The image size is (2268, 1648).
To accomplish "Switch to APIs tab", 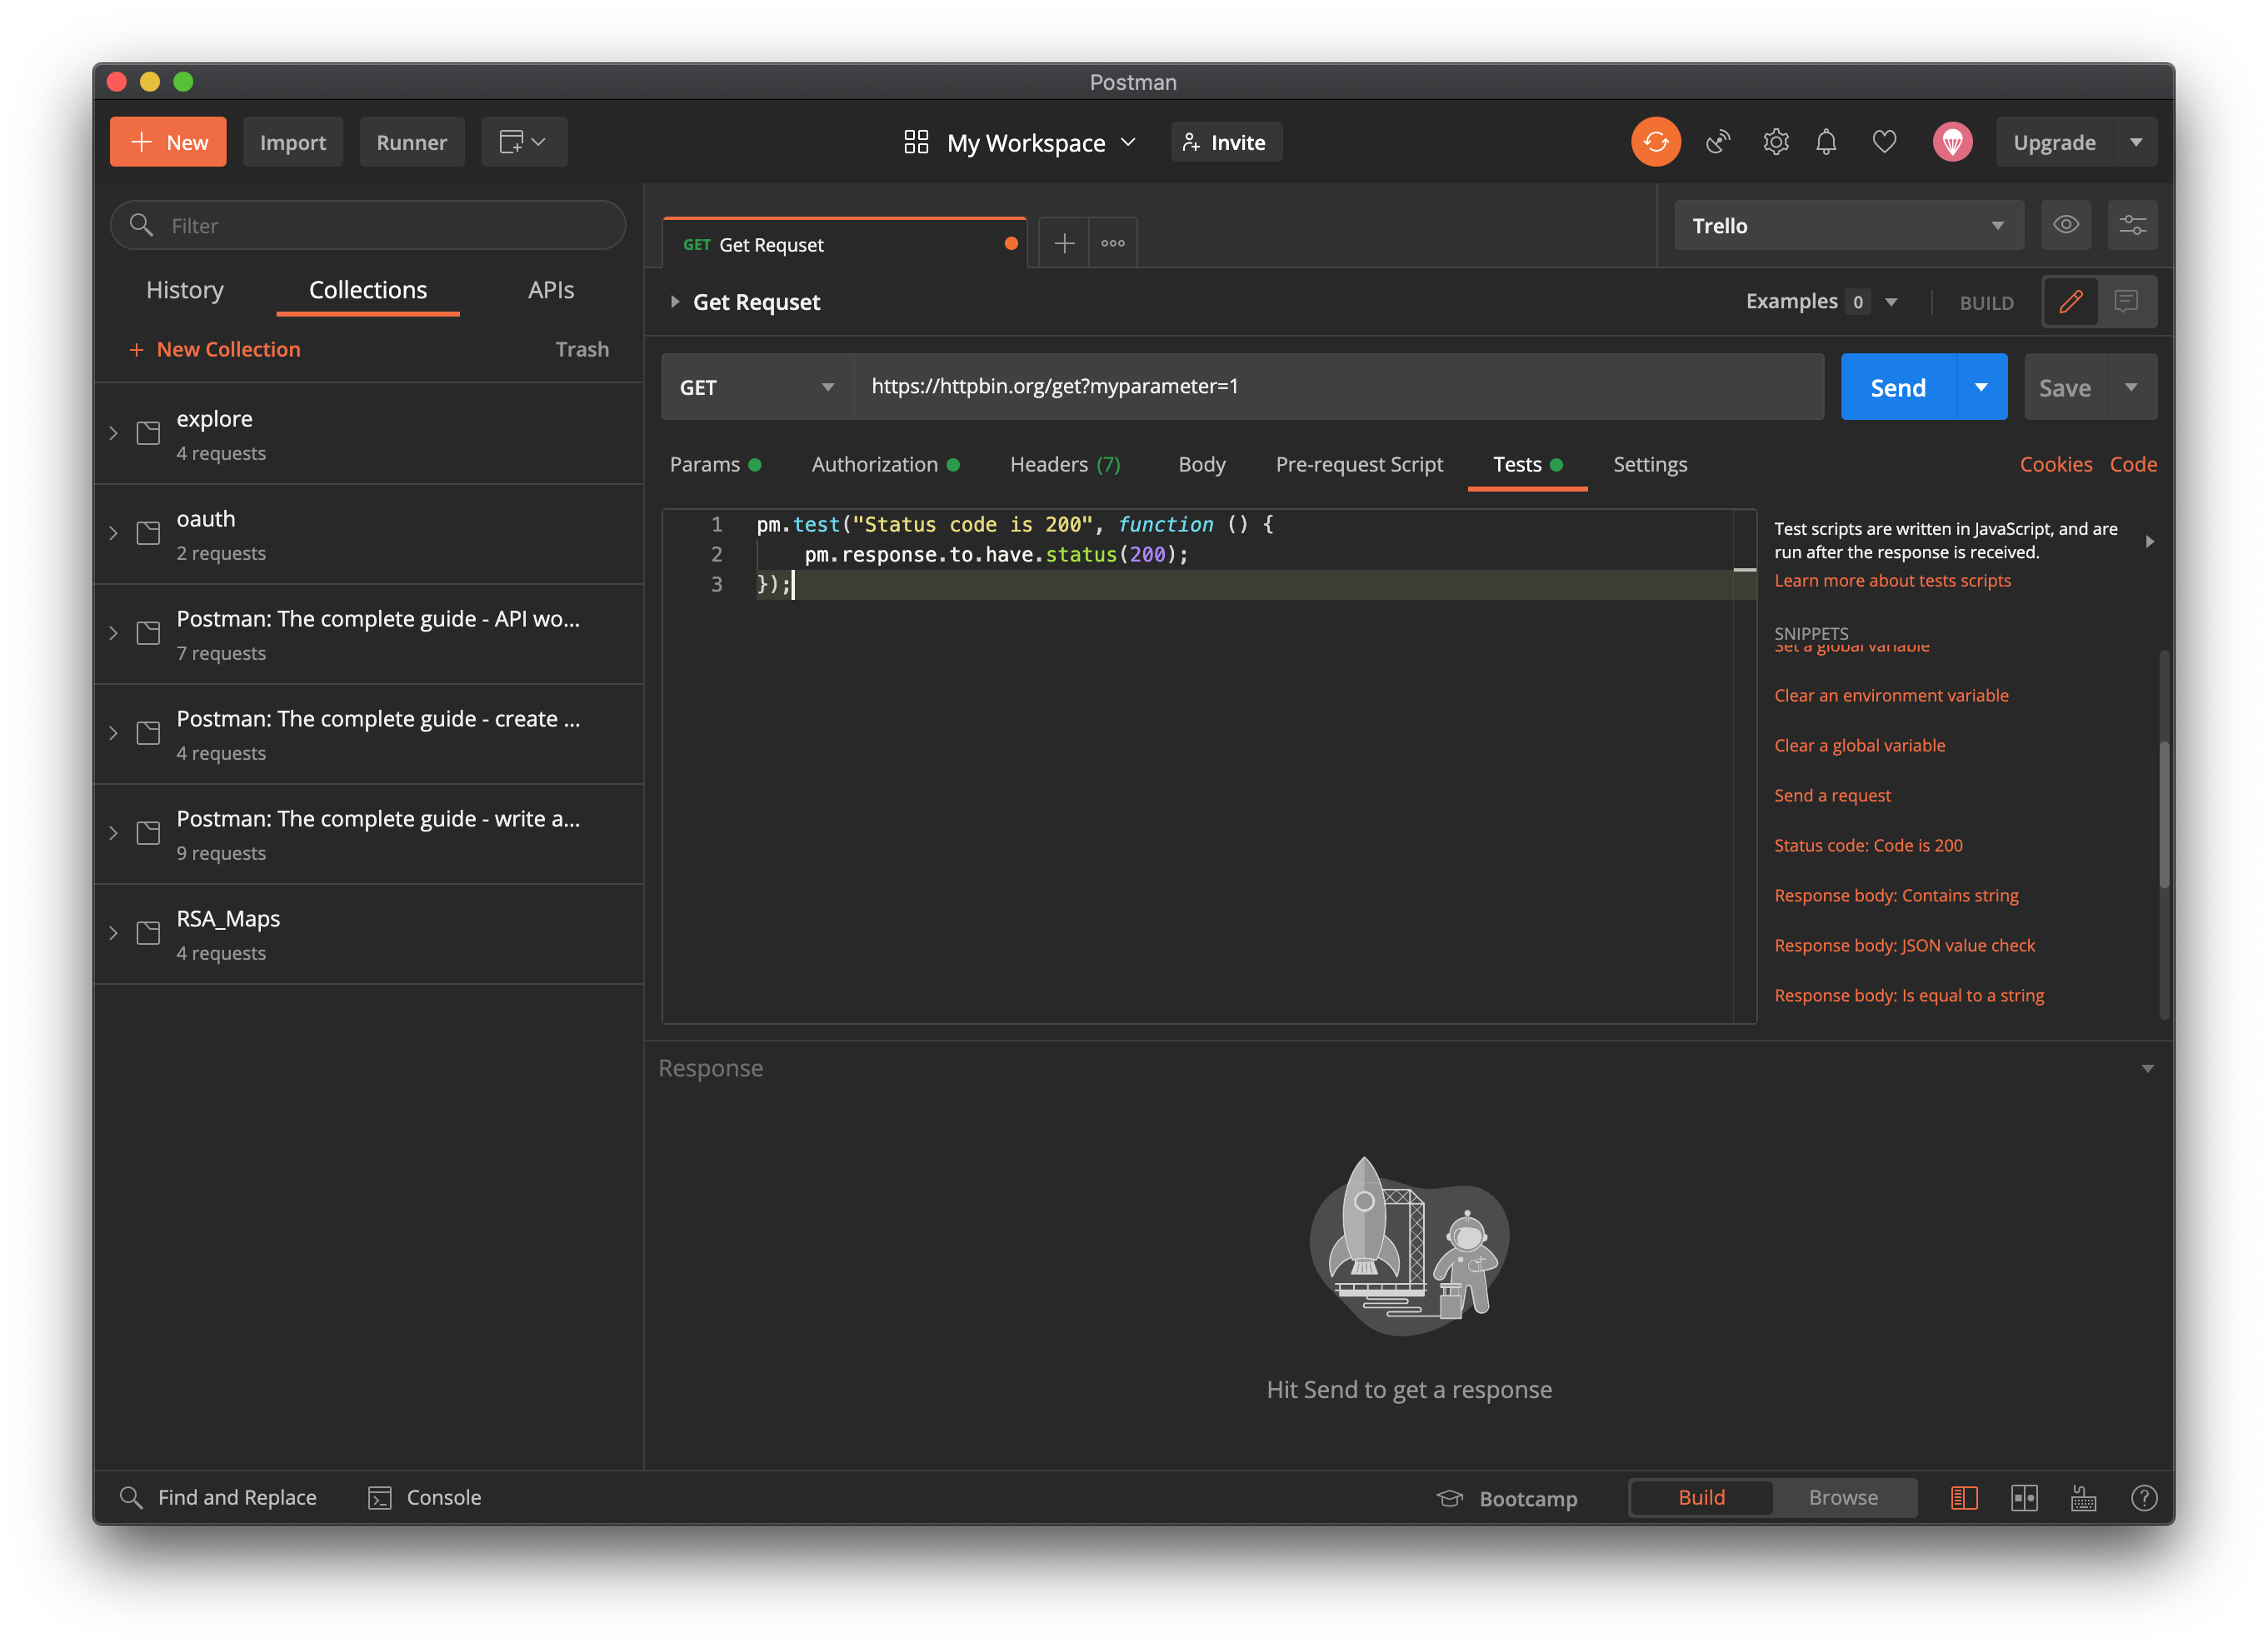I will [x=551, y=290].
